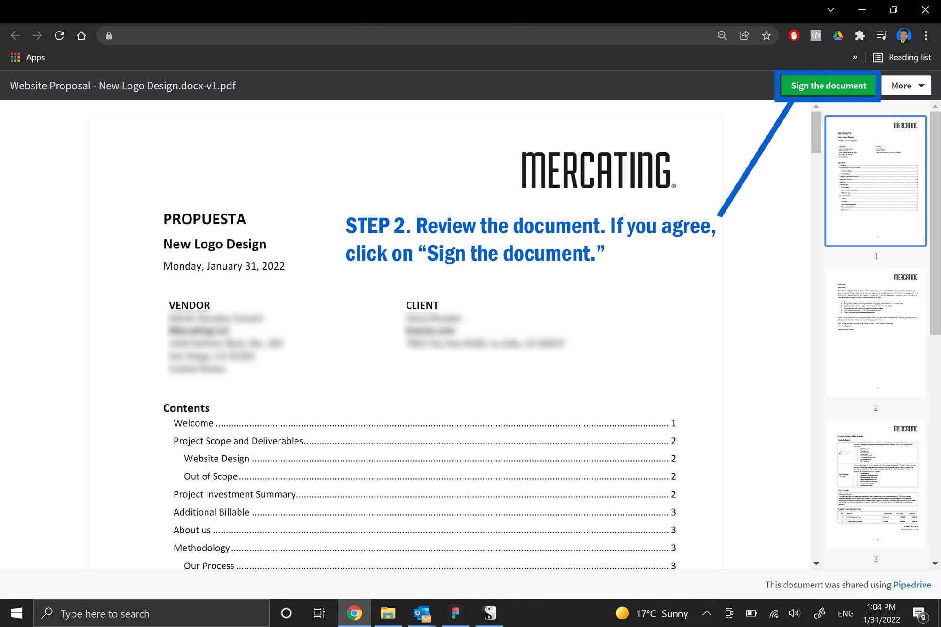941x627 pixels.
Task: Click the battery status icon
Action: tap(751, 613)
